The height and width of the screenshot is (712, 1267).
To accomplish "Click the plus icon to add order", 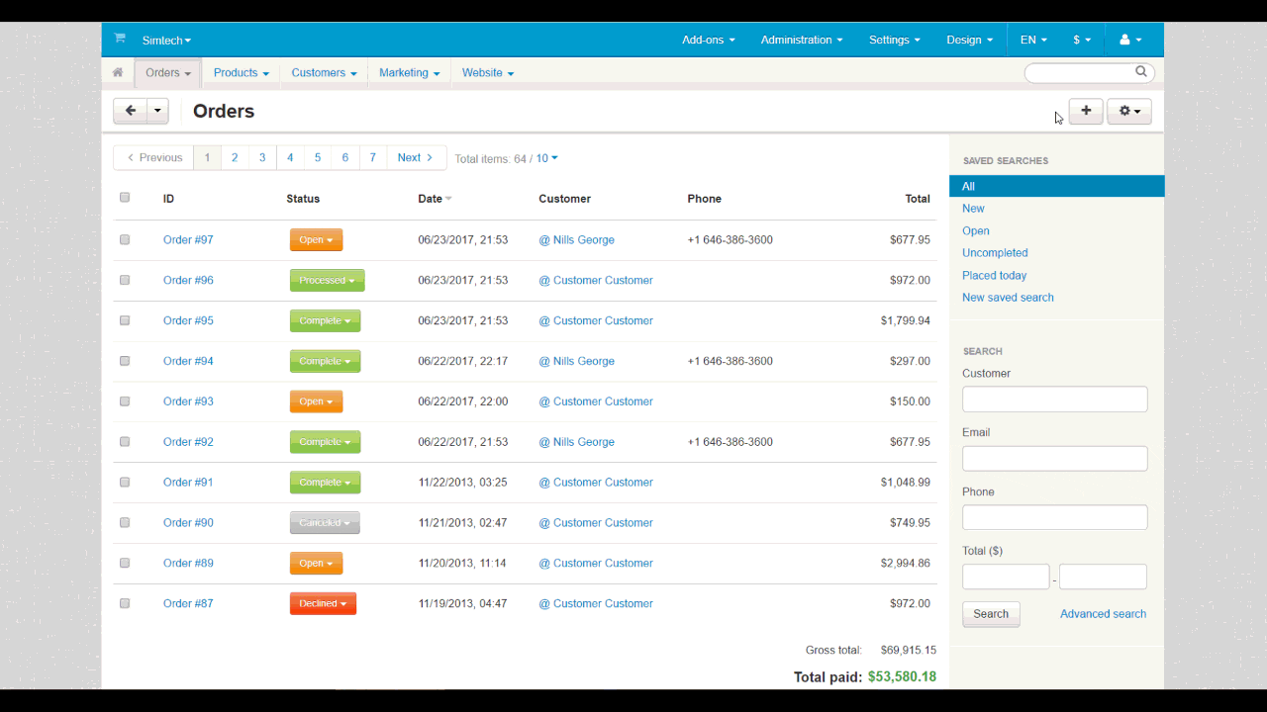I will point(1086,111).
